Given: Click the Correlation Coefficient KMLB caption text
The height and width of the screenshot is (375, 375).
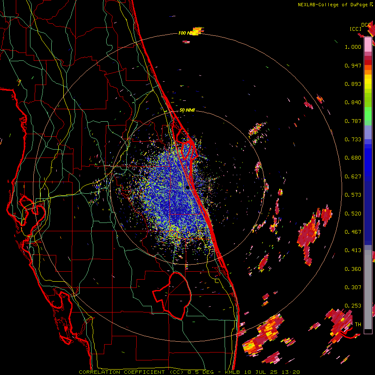Looking at the screenshot, I should [189, 372].
